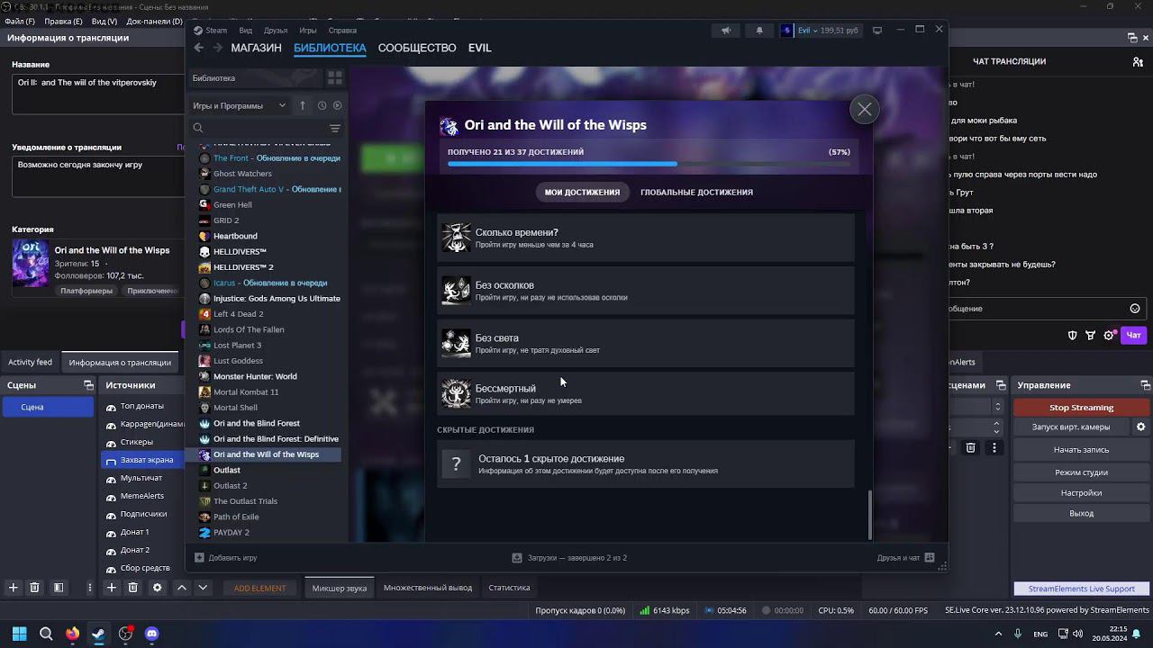1153x648 pixels.
Task: Open Steam notifications bell
Action: 758,31
